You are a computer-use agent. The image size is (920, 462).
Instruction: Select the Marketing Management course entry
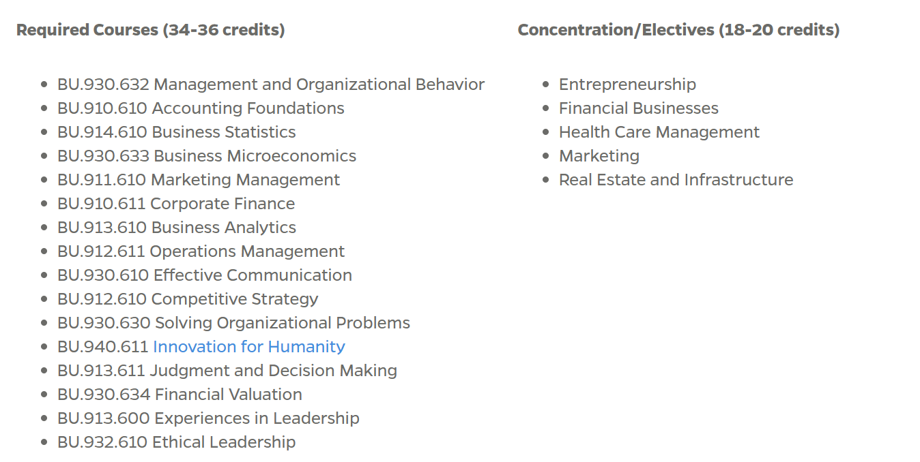[x=199, y=180]
